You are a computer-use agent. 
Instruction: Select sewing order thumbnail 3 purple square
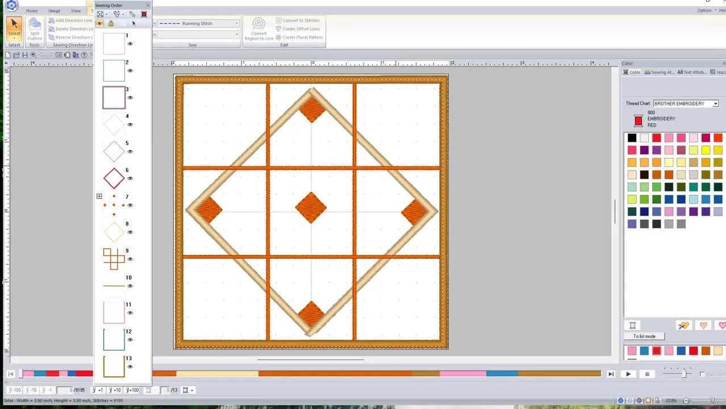114,98
